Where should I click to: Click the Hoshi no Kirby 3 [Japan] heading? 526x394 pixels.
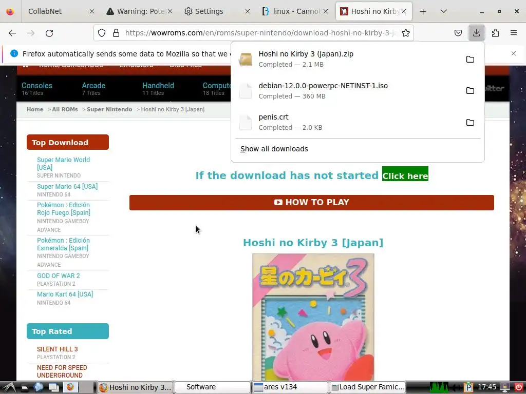click(313, 243)
